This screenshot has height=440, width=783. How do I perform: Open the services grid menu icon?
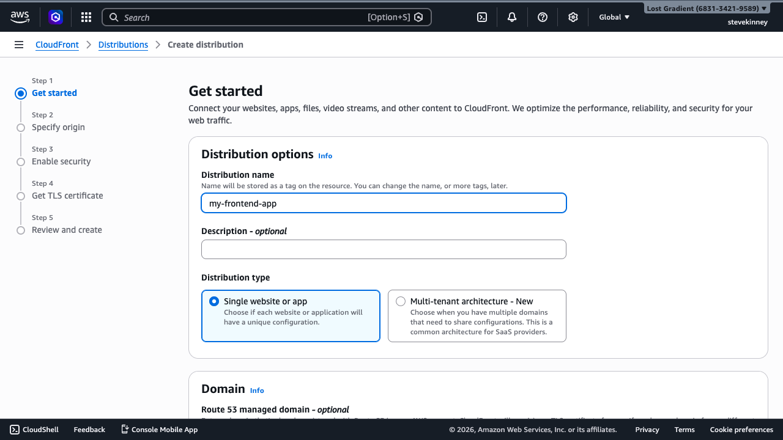pos(86,17)
